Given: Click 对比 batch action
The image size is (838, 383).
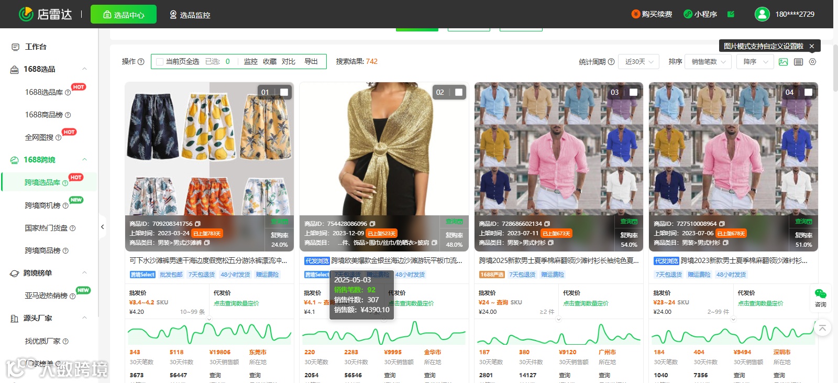Looking at the screenshot, I should pos(289,62).
